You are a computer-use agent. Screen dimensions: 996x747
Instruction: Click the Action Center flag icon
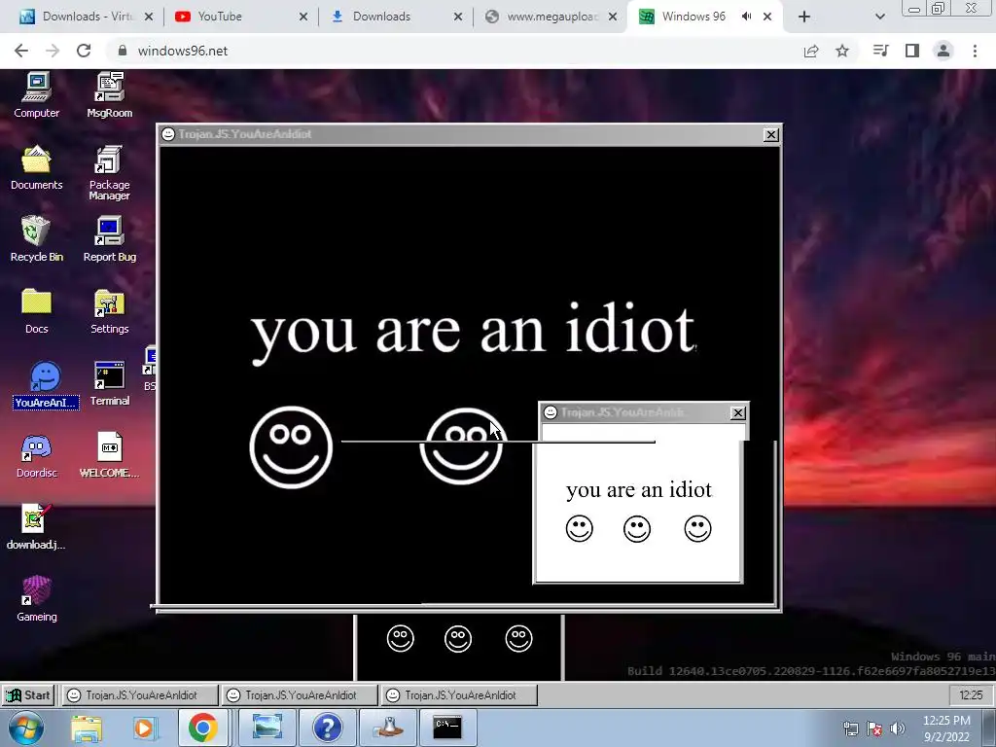coord(874,729)
